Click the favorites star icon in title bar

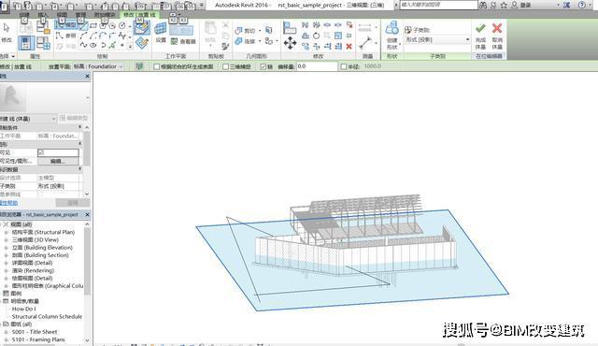click(x=504, y=5)
